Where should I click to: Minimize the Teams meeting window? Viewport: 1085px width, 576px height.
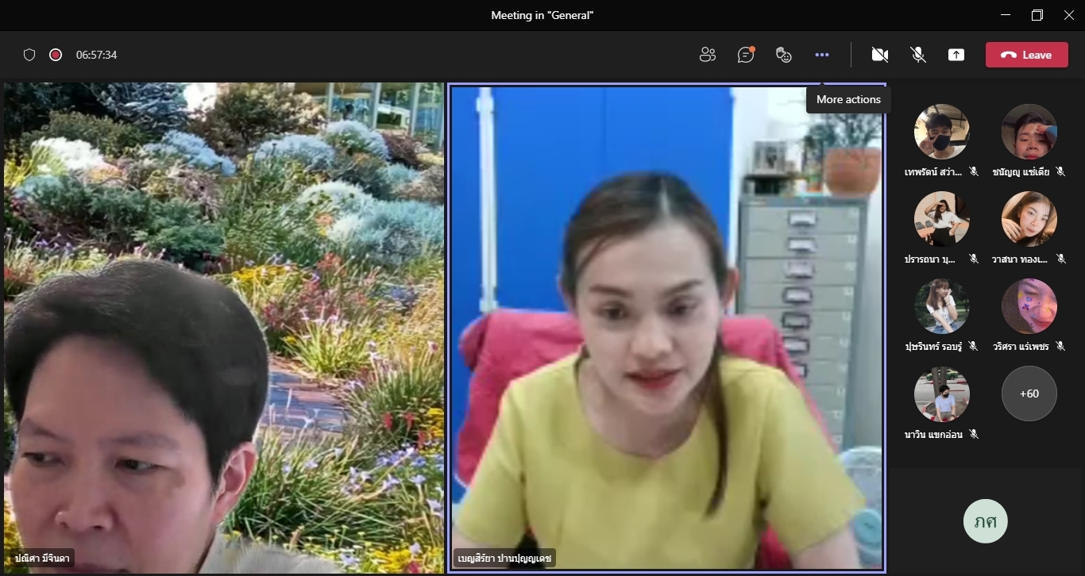(x=1006, y=15)
